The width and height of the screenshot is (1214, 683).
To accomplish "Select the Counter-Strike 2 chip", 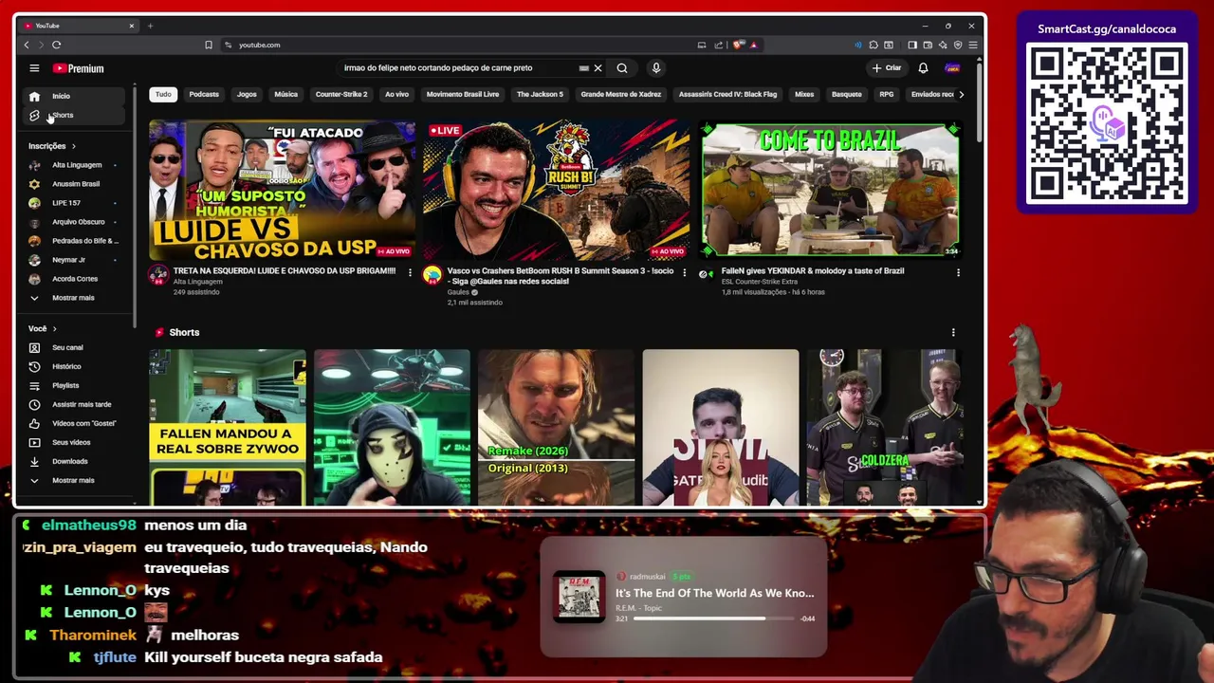I will click(x=341, y=95).
